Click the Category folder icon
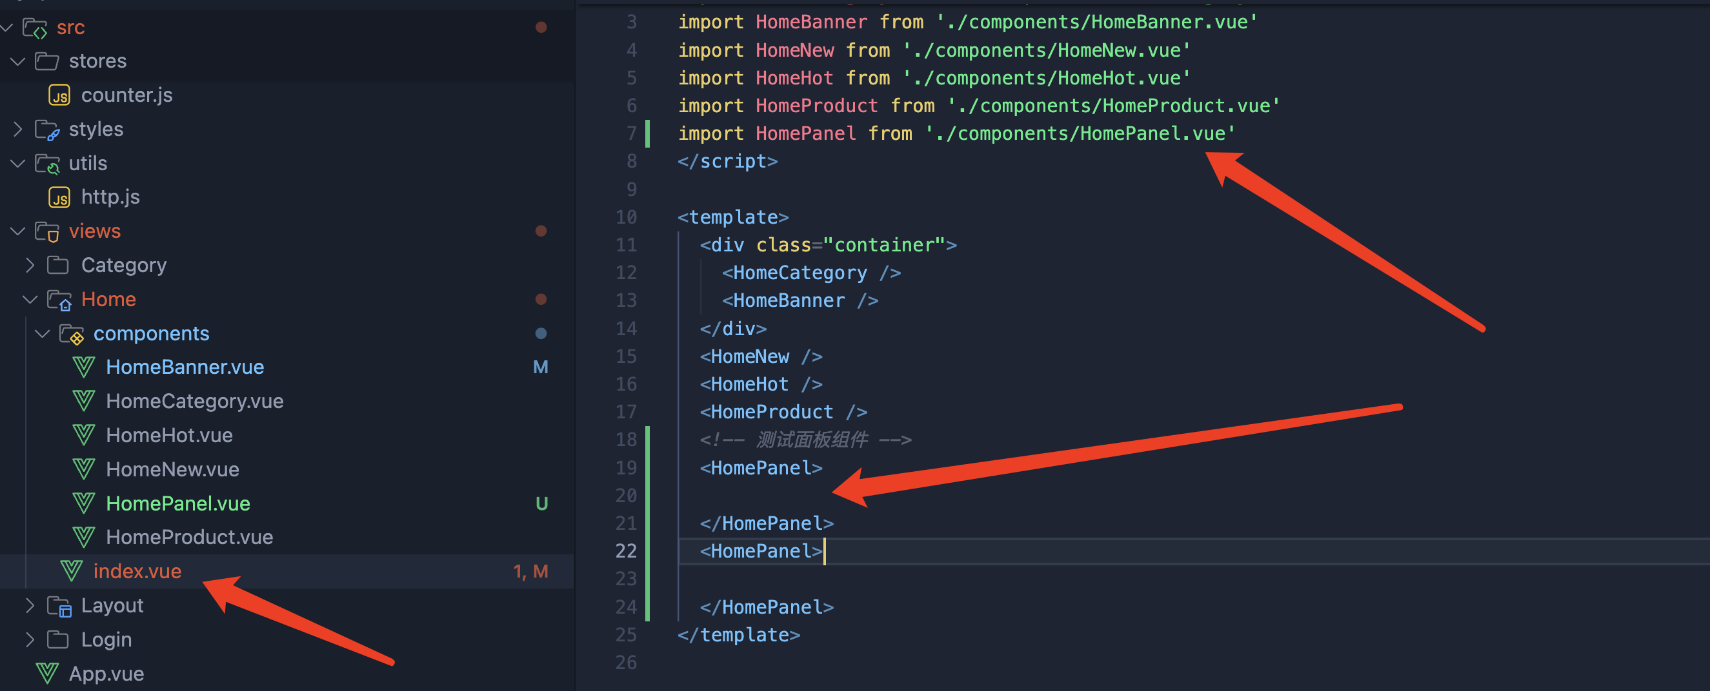The image size is (1710, 691). [x=59, y=266]
